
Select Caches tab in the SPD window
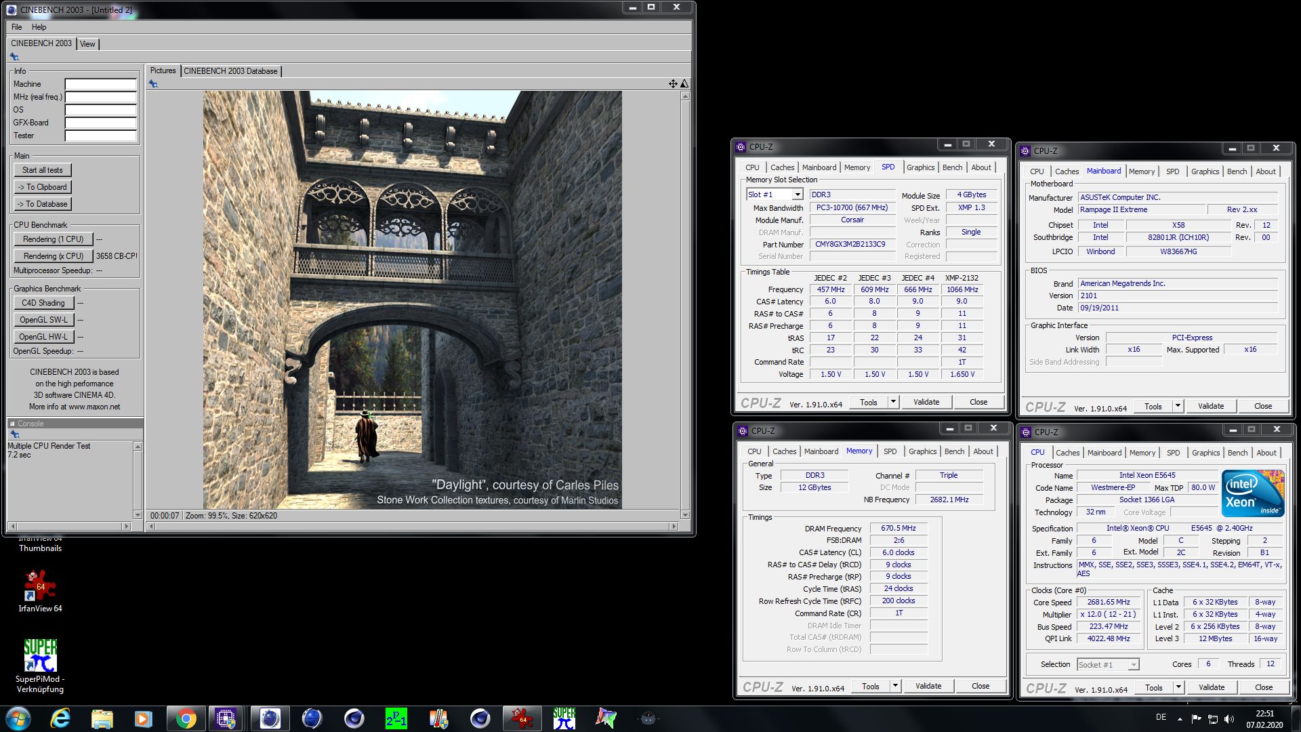782,167
